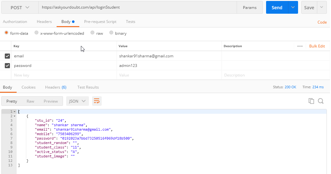Click the Key column header

16,46
